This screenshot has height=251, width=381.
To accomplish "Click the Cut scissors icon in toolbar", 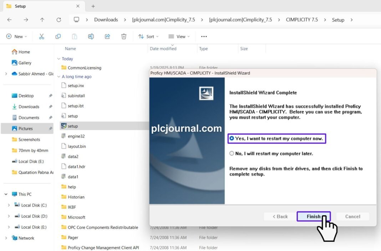I will [41, 36].
